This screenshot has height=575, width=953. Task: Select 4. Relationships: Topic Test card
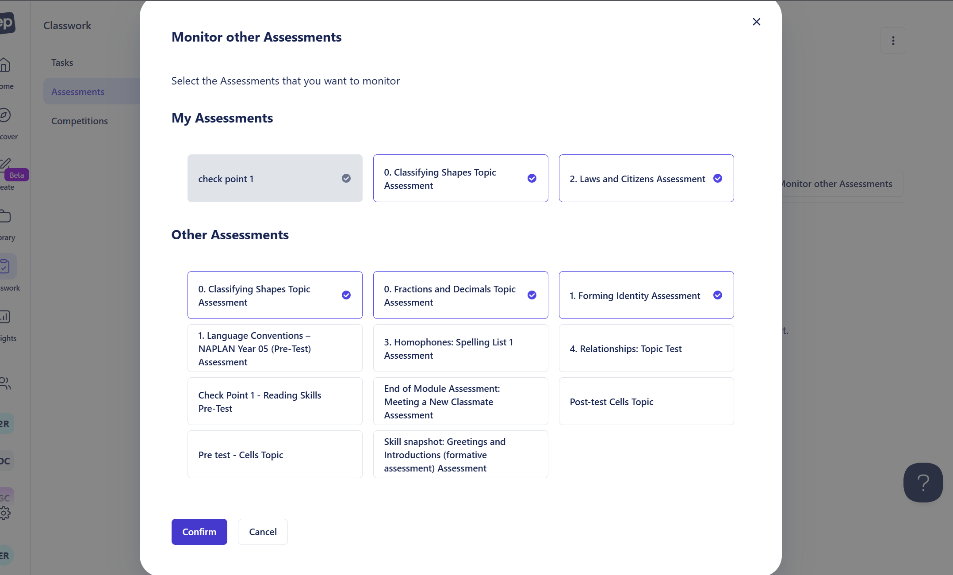tap(646, 349)
